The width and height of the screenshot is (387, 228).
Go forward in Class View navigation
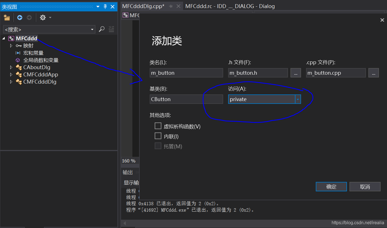click(x=29, y=17)
